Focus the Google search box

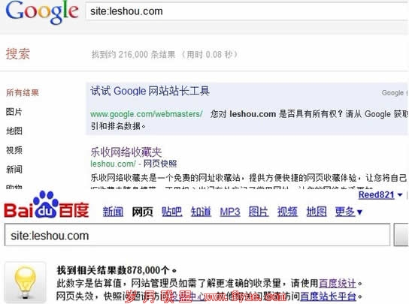[247, 11]
